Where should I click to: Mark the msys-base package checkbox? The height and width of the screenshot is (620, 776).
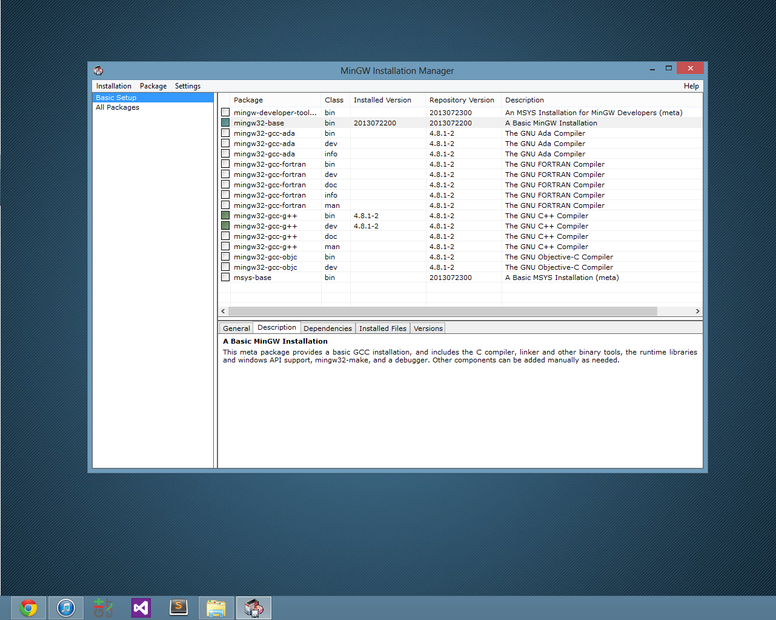click(x=225, y=277)
